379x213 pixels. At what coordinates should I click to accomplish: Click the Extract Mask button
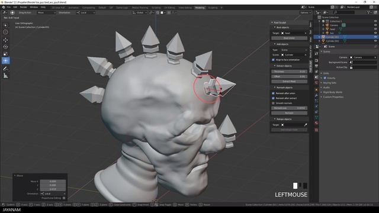(289, 82)
